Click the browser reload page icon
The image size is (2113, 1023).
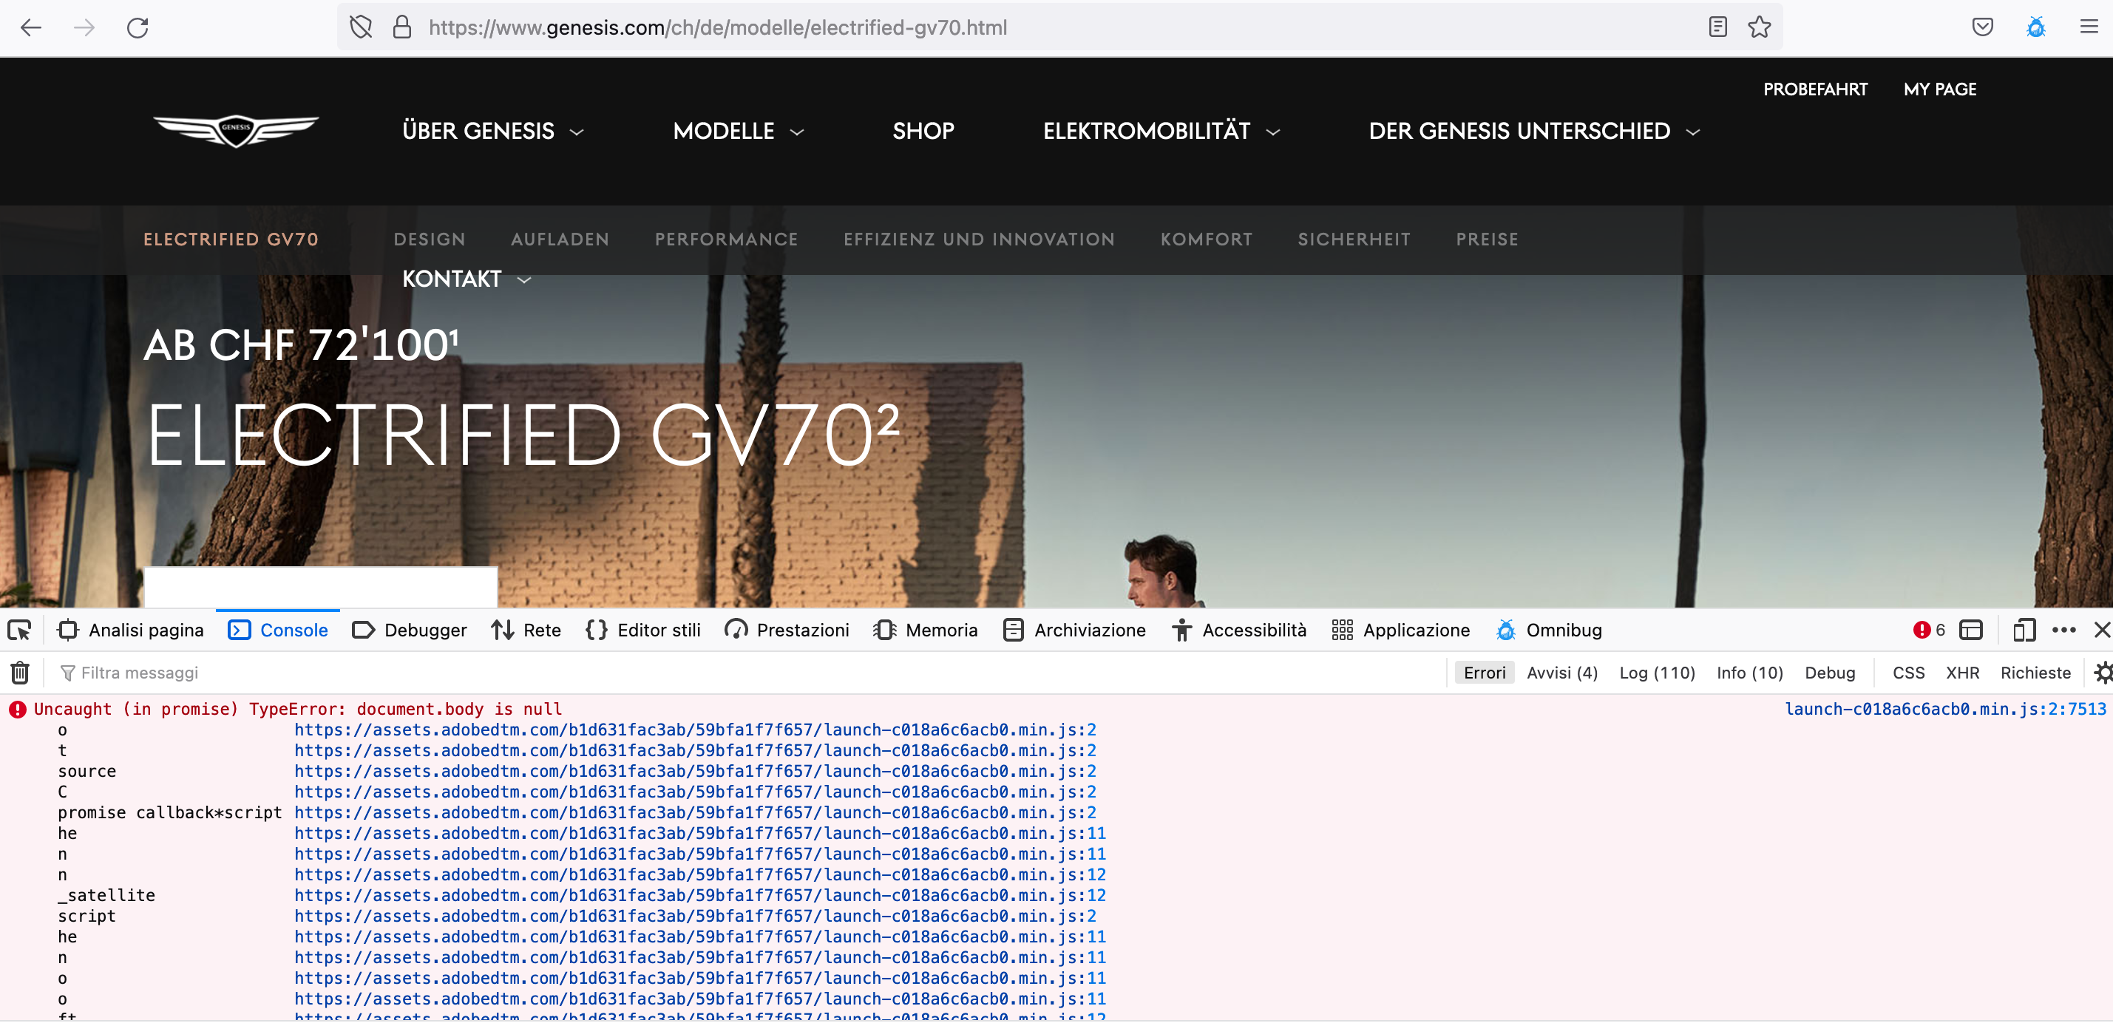(137, 28)
